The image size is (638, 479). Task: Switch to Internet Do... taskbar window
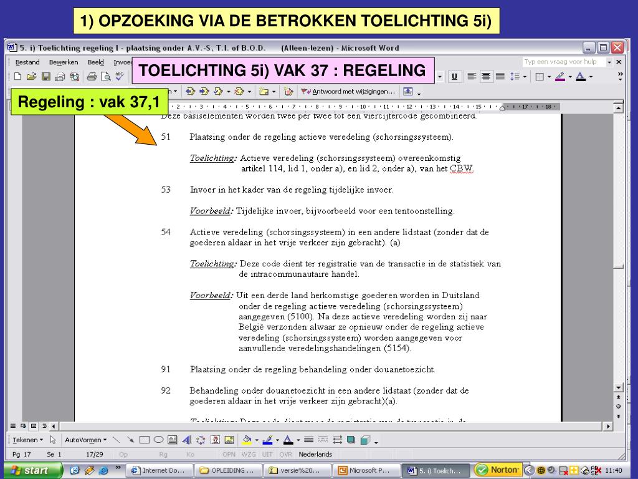pyautogui.click(x=159, y=470)
